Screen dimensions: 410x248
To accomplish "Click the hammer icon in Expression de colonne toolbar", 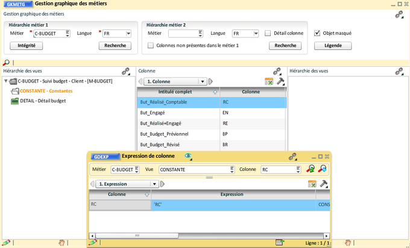I will (x=324, y=184).
